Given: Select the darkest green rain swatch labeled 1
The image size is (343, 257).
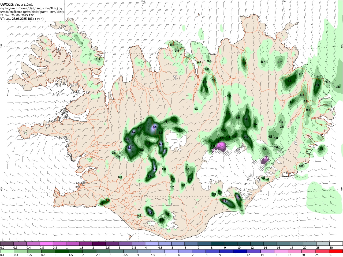Looking at the screenshot, I should click(x=62, y=251).
